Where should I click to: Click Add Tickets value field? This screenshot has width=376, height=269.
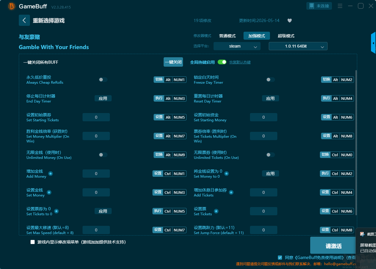coord(263,192)
